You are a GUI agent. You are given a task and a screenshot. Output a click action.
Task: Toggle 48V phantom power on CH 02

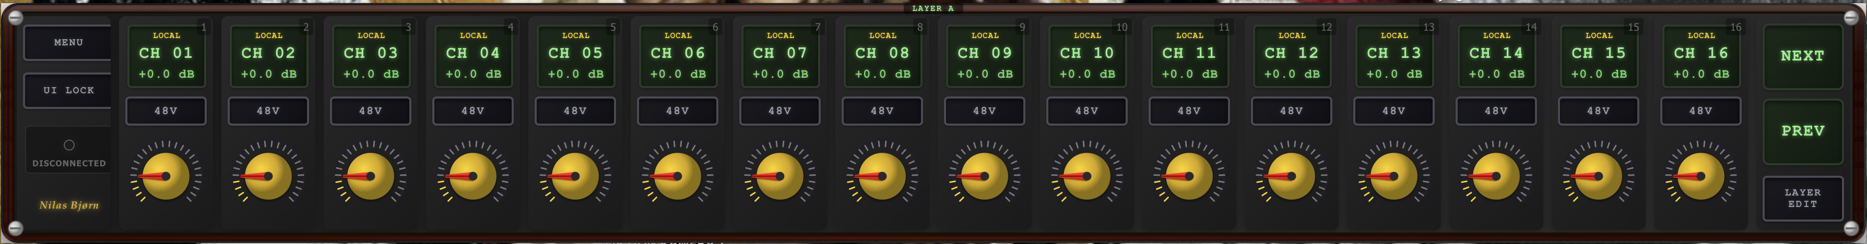pos(268,111)
